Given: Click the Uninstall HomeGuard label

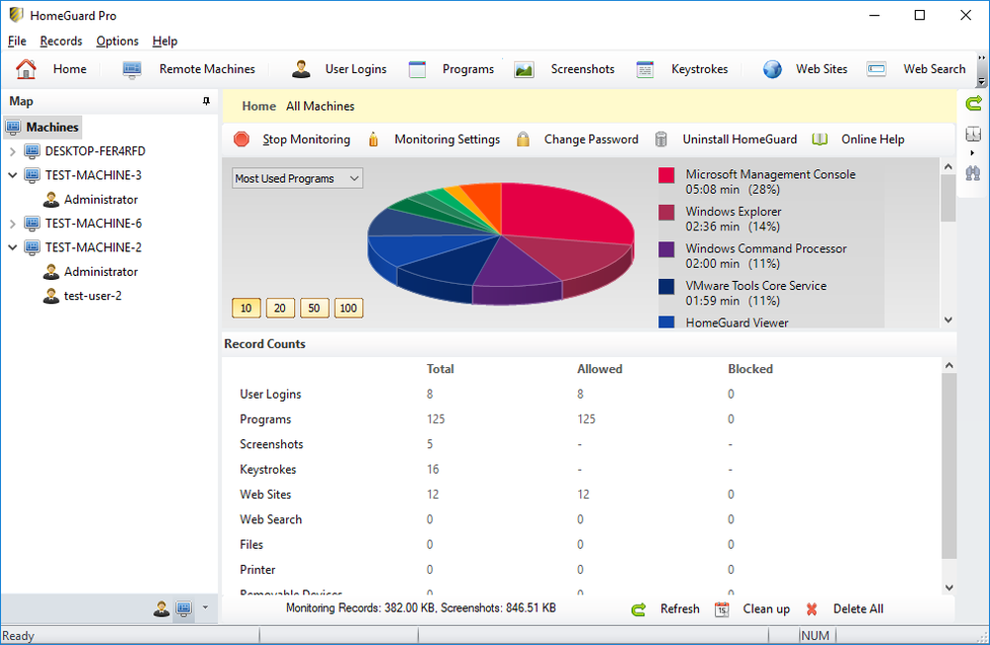Looking at the screenshot, I should [740, 139].
